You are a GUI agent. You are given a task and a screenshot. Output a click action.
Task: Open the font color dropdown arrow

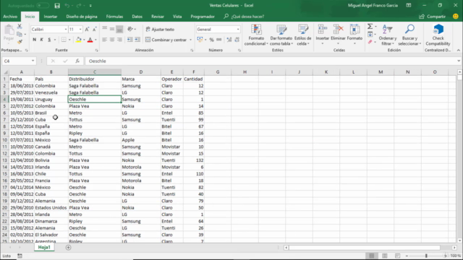coord(95,40)
